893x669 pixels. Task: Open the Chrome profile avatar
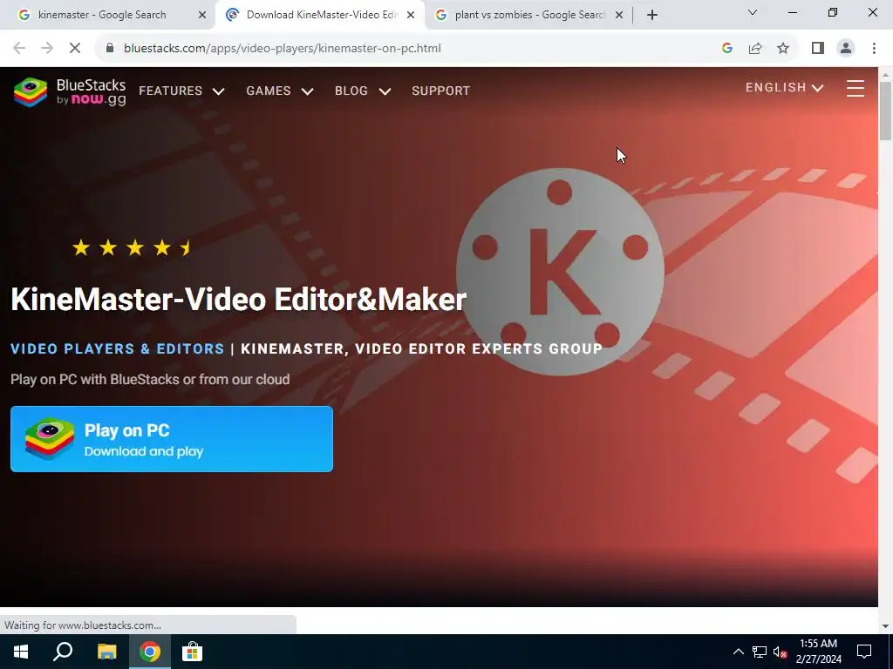coord(846,49)
